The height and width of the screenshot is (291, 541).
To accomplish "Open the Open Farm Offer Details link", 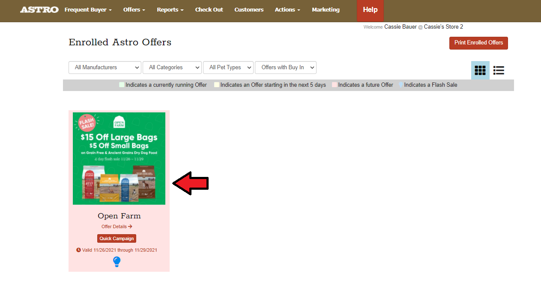I will 117,226.
